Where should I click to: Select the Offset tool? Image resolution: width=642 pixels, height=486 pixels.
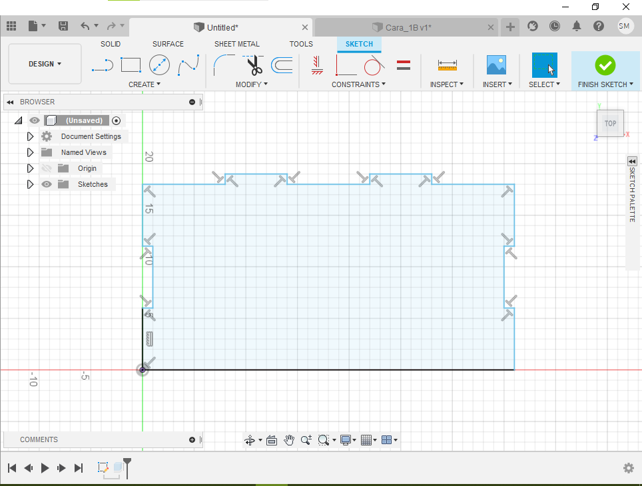(x=282, y=65)
